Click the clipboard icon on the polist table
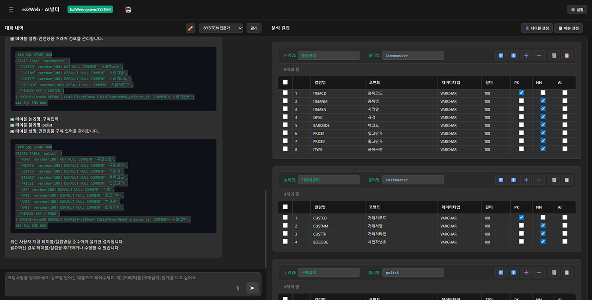The image size is (592, 300). (567, 273)
